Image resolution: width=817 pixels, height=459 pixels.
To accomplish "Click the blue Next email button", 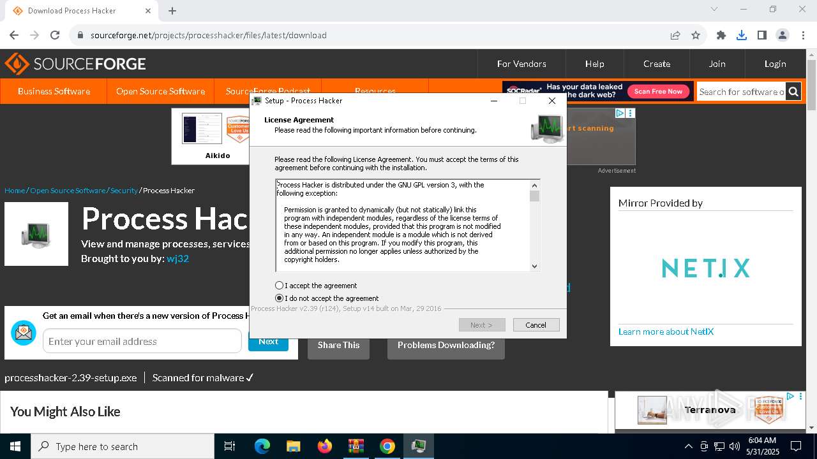I will coord(268,341).
